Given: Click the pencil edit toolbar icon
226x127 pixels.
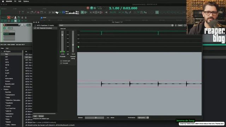Looking at the screenshot, I should coord(50,13).
